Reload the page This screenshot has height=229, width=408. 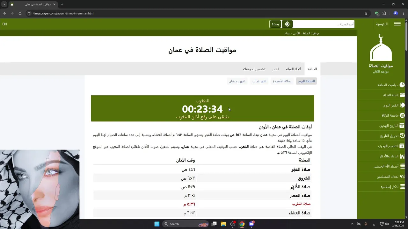point(20,13)
